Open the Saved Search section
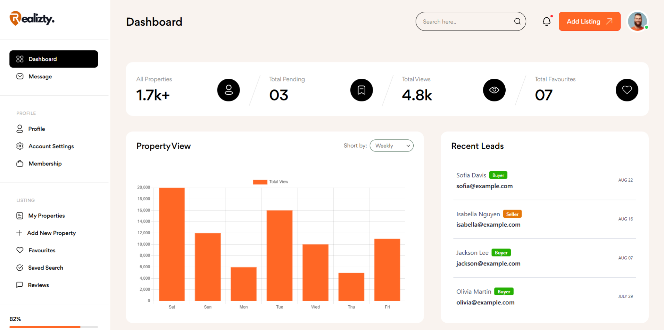 pos(20,267)
